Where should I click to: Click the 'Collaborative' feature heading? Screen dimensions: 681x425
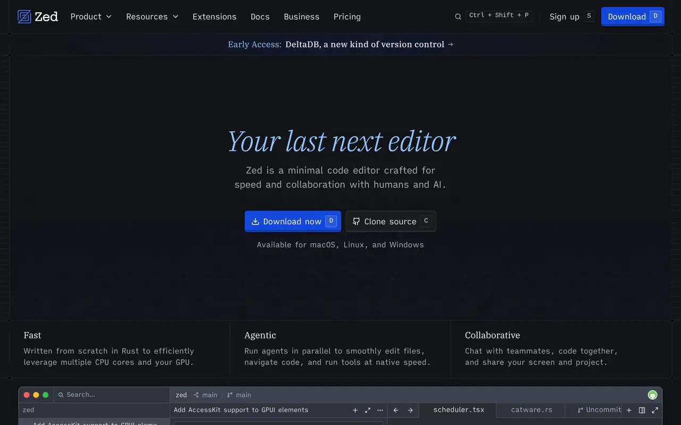493,335
